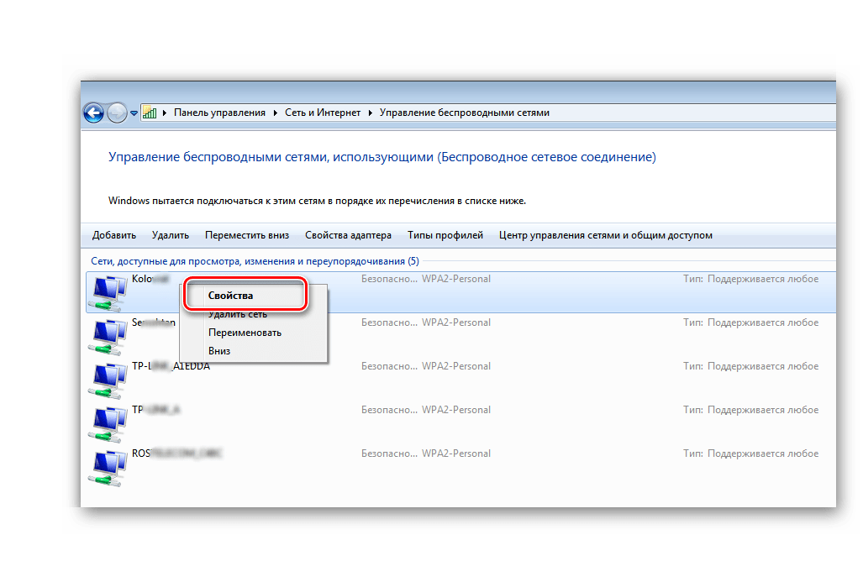The height and width of the screenshot is (561, 863).
Task: Collapse group 'Сети, доступные для просмотра' header
Action: [x=255, y=261]
